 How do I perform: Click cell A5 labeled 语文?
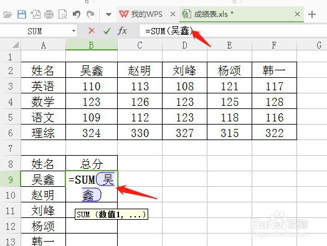click(44, 116)
